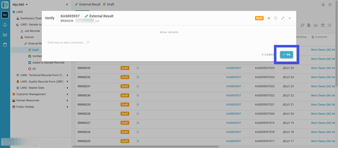Click the add a comment field
The image size is (338, 148).
(x=68, y=42)
